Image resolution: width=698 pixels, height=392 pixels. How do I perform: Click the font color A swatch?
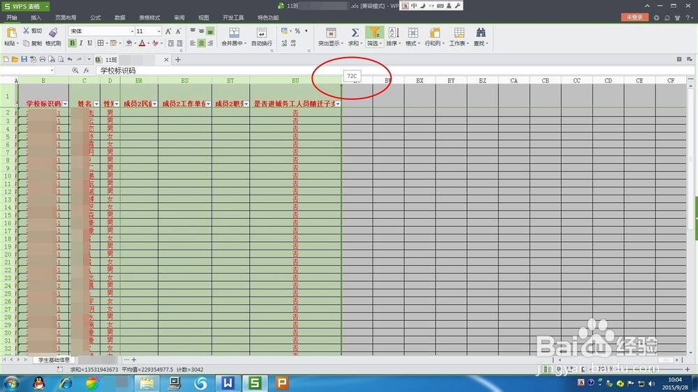[x=142, y=43]
